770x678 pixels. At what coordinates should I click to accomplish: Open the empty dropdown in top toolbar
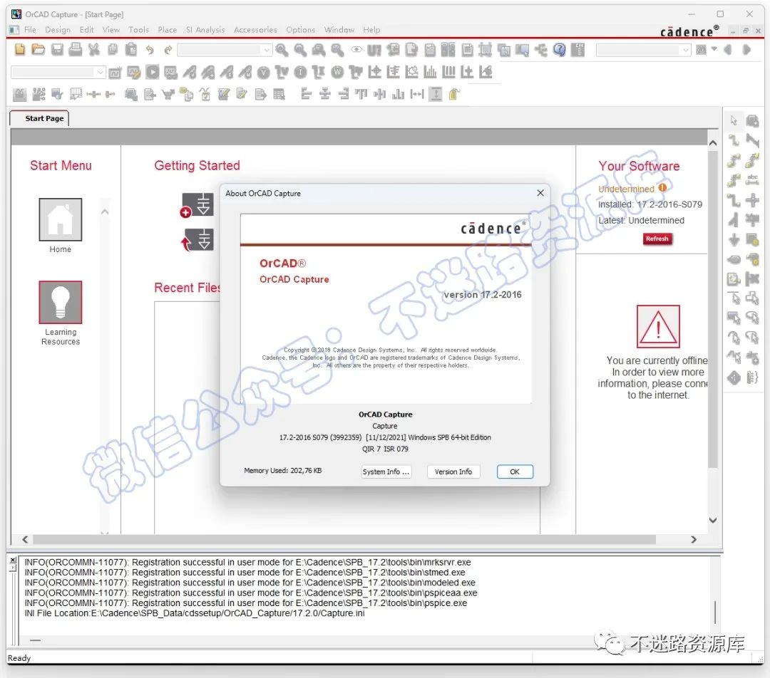225,50
